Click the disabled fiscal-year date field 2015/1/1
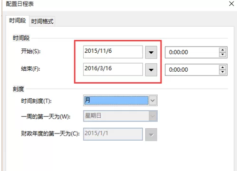237x171 pixels. [x=113, y=134]
